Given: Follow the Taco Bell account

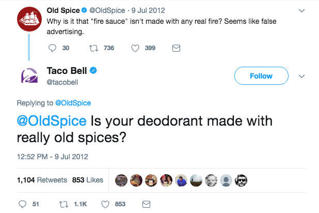Looking at the screenshot, I should point(261,76).
